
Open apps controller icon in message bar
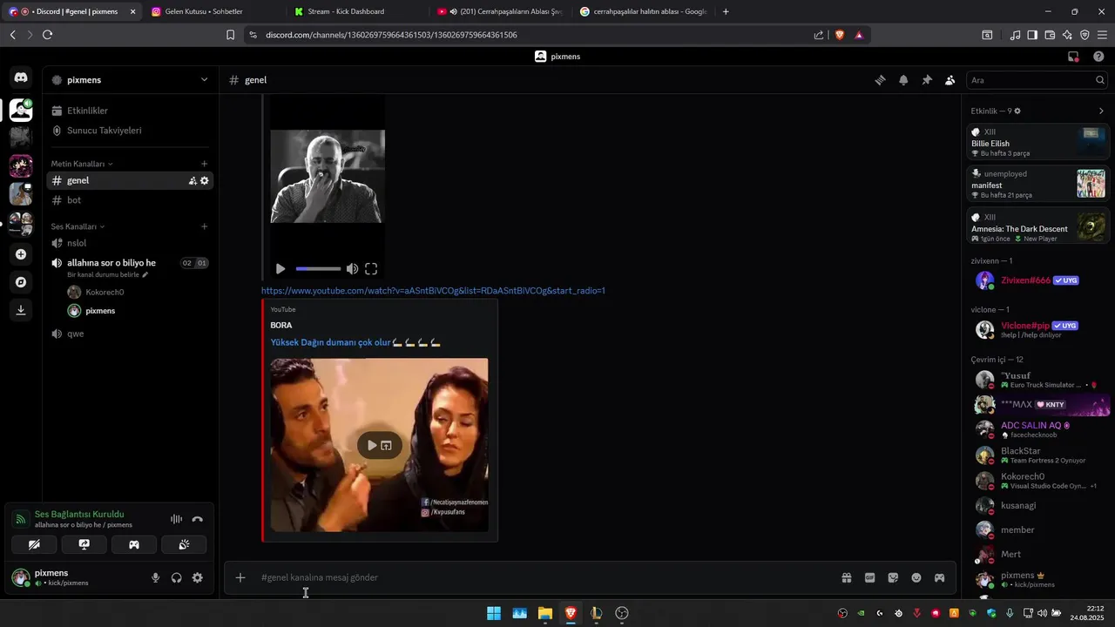coord(940,577)
